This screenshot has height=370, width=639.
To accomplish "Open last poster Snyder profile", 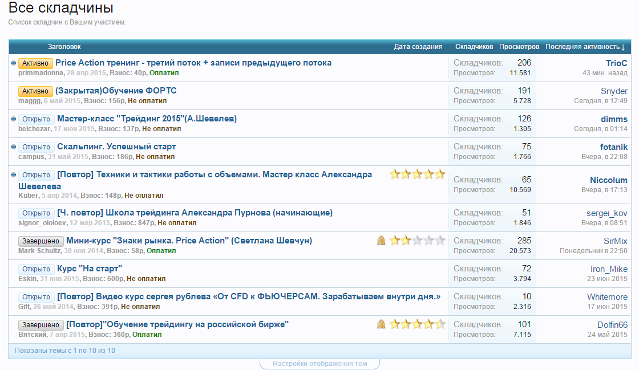I will (614, 91).
